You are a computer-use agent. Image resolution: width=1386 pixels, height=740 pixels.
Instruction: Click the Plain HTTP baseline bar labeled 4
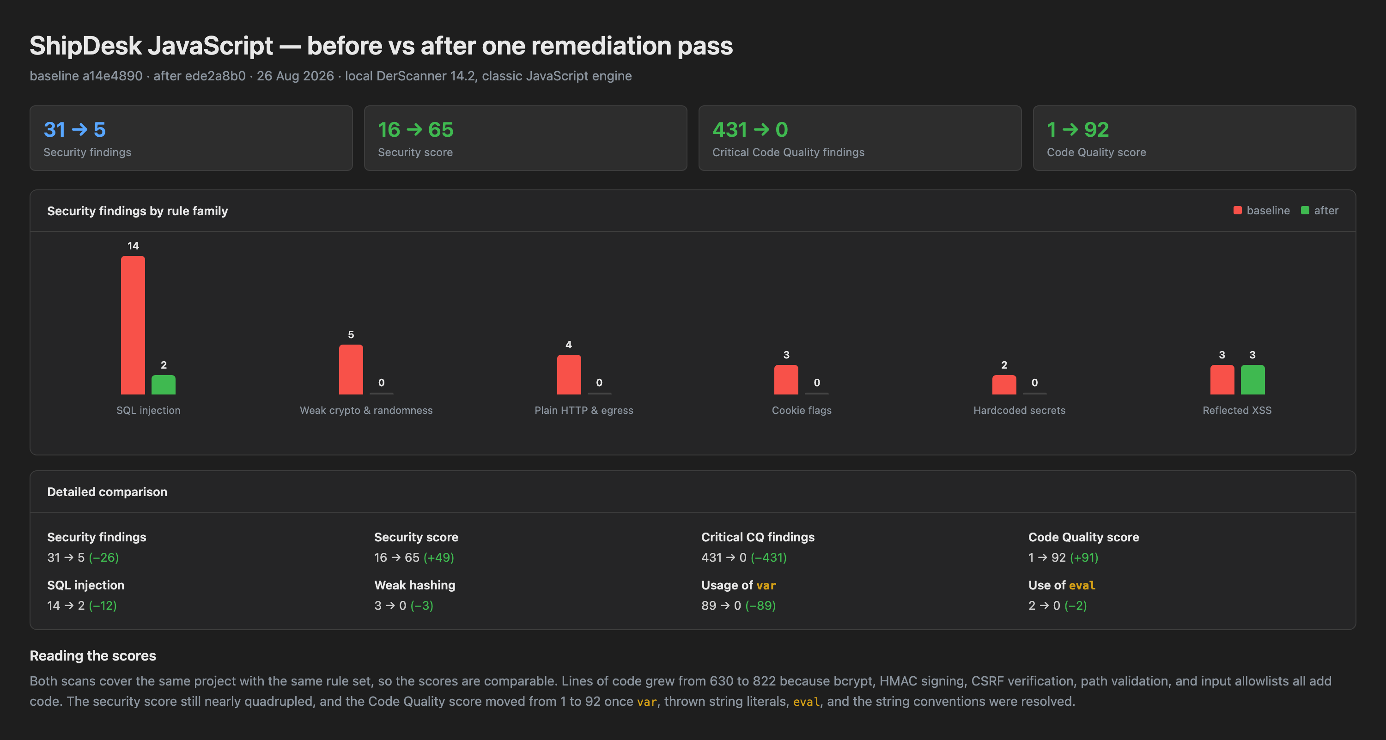click(x=569, y=375)
